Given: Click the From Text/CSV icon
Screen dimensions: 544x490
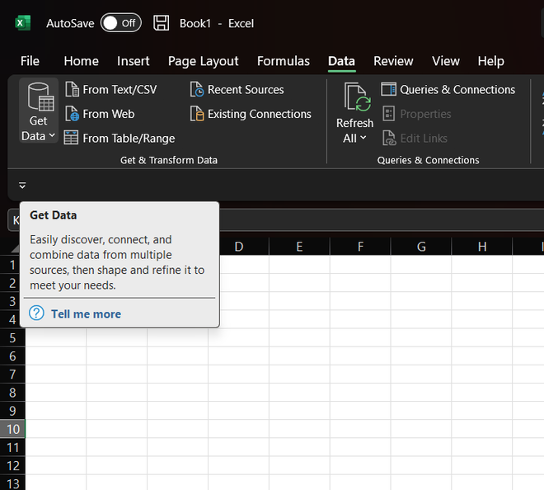Looking at the screenshot, I should tap(72, 89).
